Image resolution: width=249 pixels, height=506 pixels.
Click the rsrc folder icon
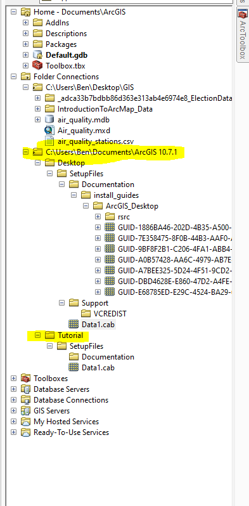[110, 216]
